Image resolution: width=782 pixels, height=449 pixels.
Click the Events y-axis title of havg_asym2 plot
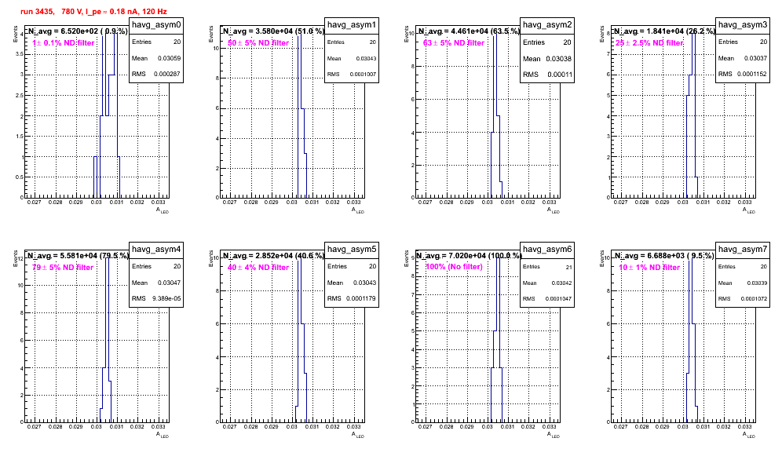tap(406, 34)
